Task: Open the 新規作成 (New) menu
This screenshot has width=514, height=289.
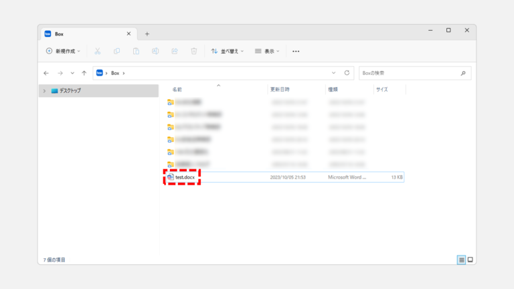Action: (63, 51)
